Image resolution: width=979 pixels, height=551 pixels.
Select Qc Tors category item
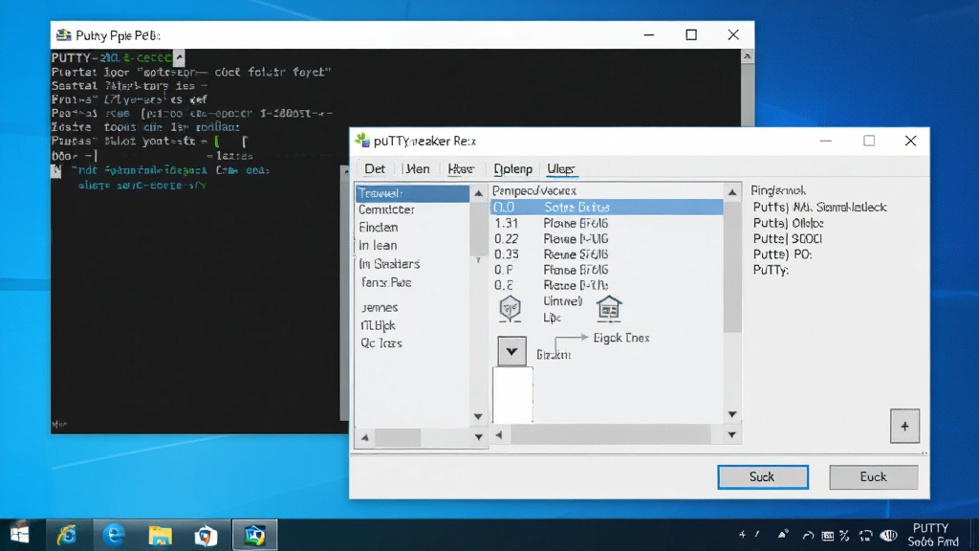[x=381, y=343]
